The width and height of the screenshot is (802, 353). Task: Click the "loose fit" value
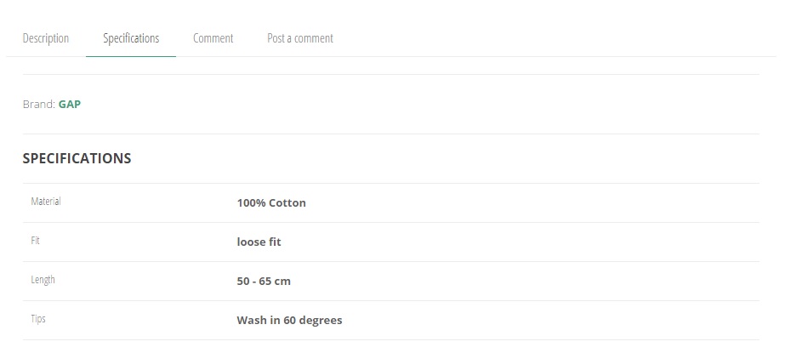pos(259,242)
